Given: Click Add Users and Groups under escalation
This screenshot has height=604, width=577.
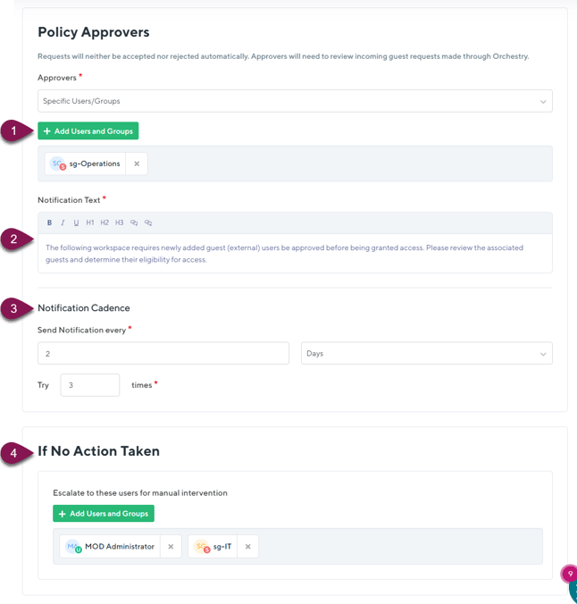Looking at the screenshot, I should 103,514.
